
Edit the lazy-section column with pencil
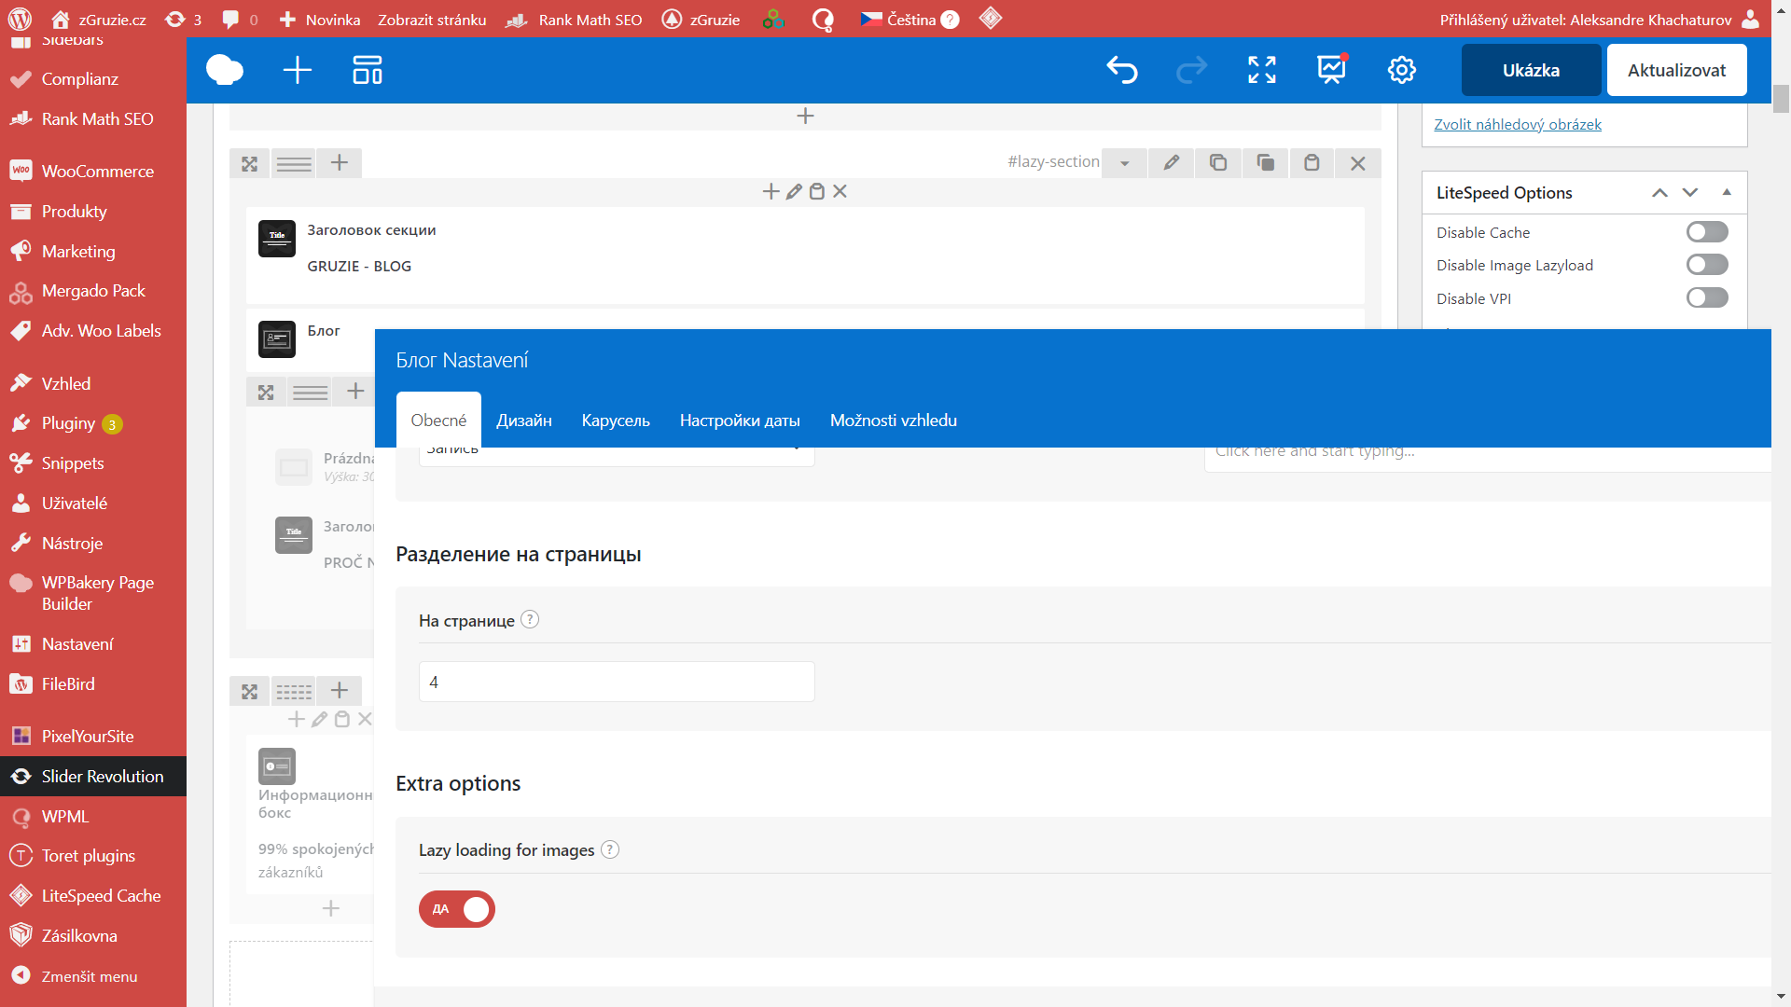coord(794,191)
